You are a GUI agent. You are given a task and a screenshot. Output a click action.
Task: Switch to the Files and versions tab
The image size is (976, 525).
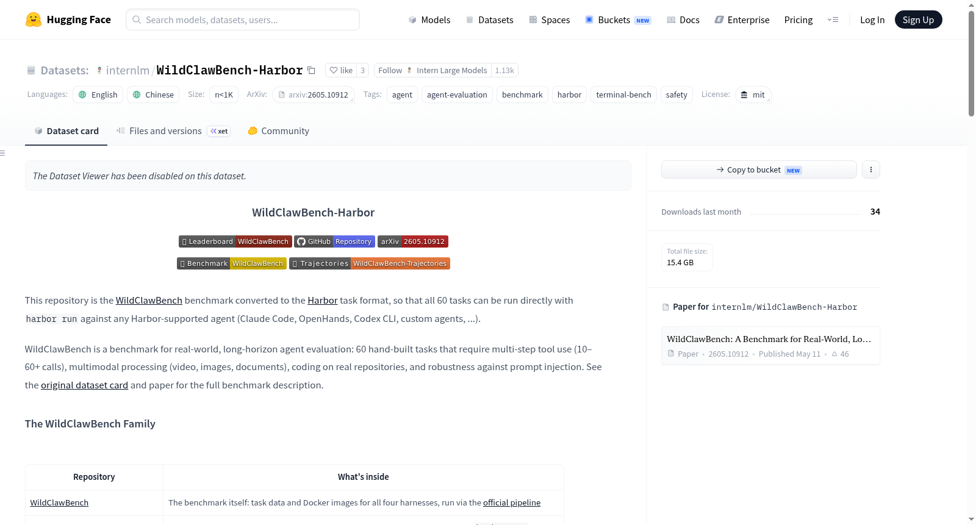click(x=173, y=131)
